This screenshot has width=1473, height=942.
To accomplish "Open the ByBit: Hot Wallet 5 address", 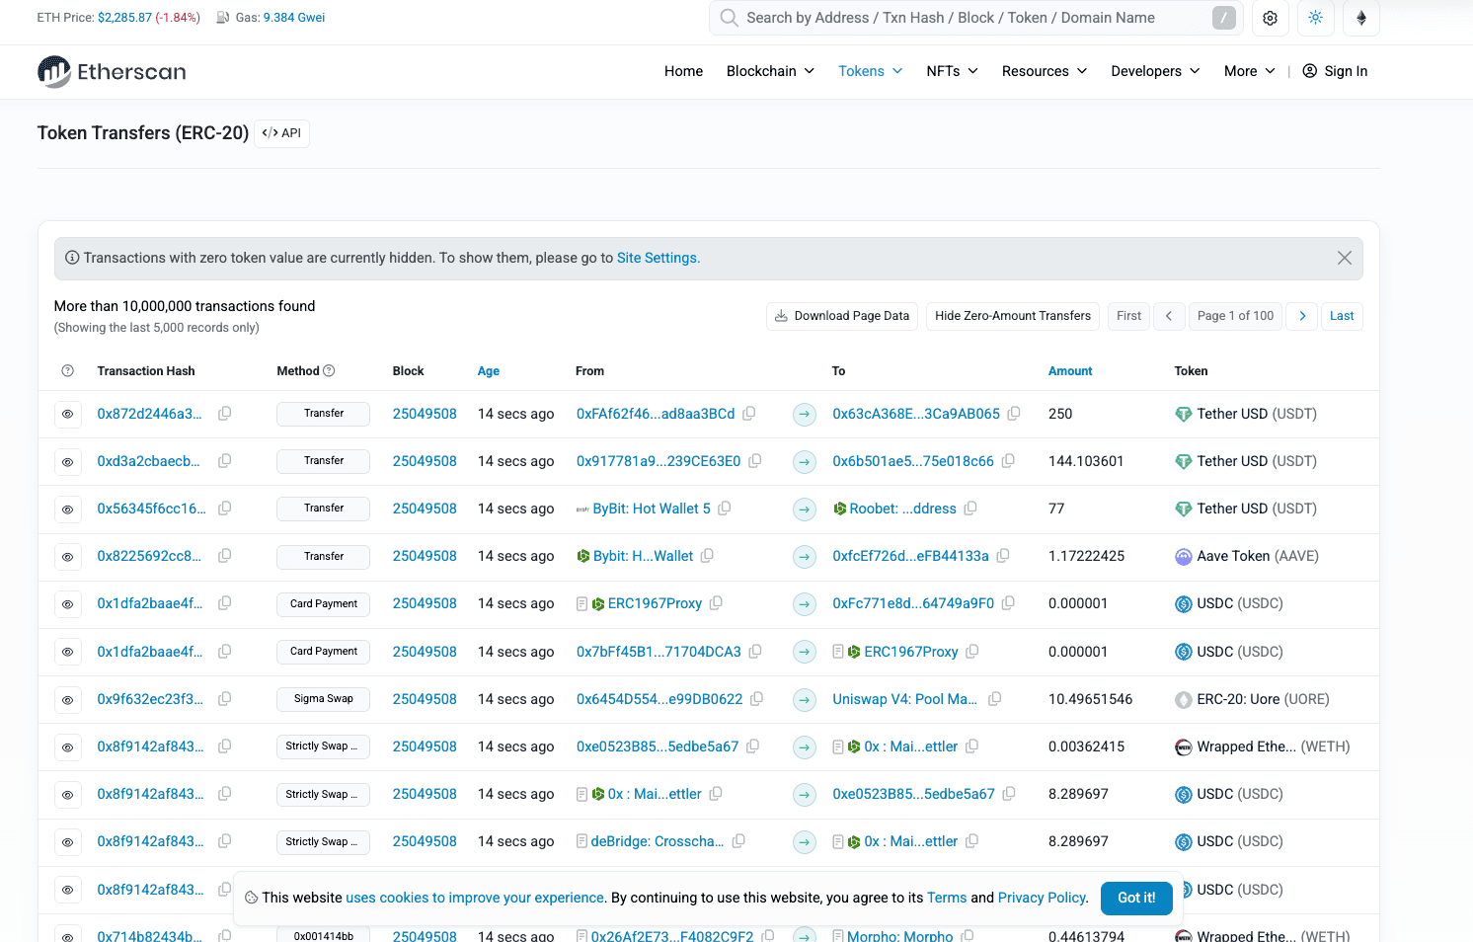I will (x=652, y=509).
